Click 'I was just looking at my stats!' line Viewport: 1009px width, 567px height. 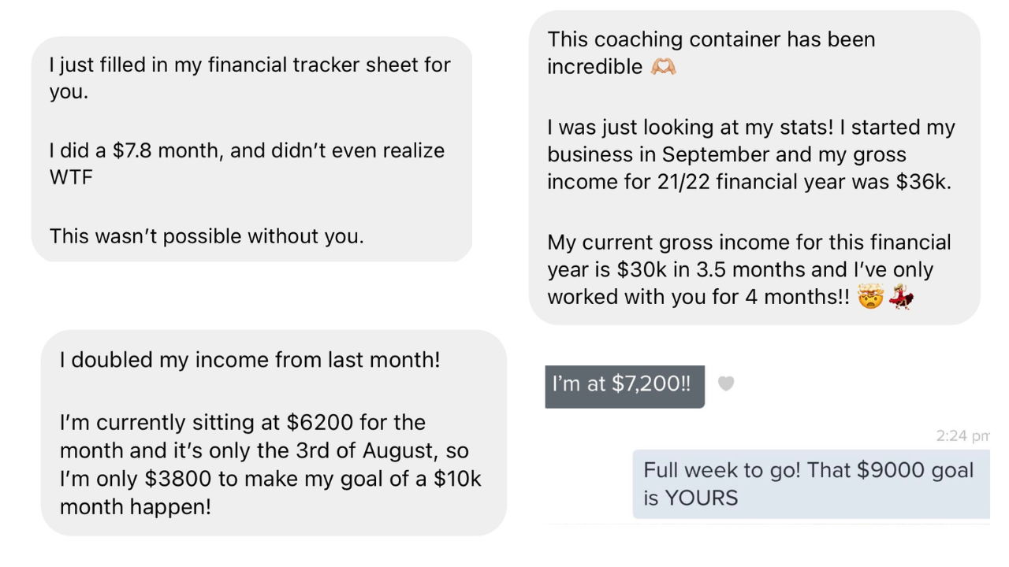tap(750, 128)
